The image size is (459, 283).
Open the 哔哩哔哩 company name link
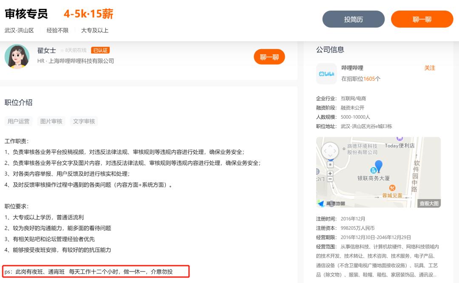[352, 68]
